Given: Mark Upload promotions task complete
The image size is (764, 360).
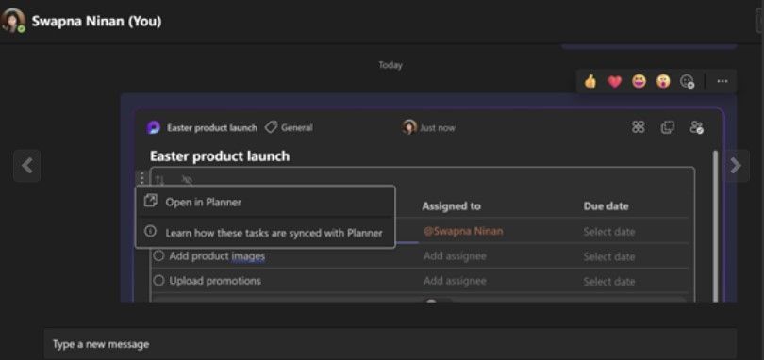Looking at the screenshot, I should (158, 281).
